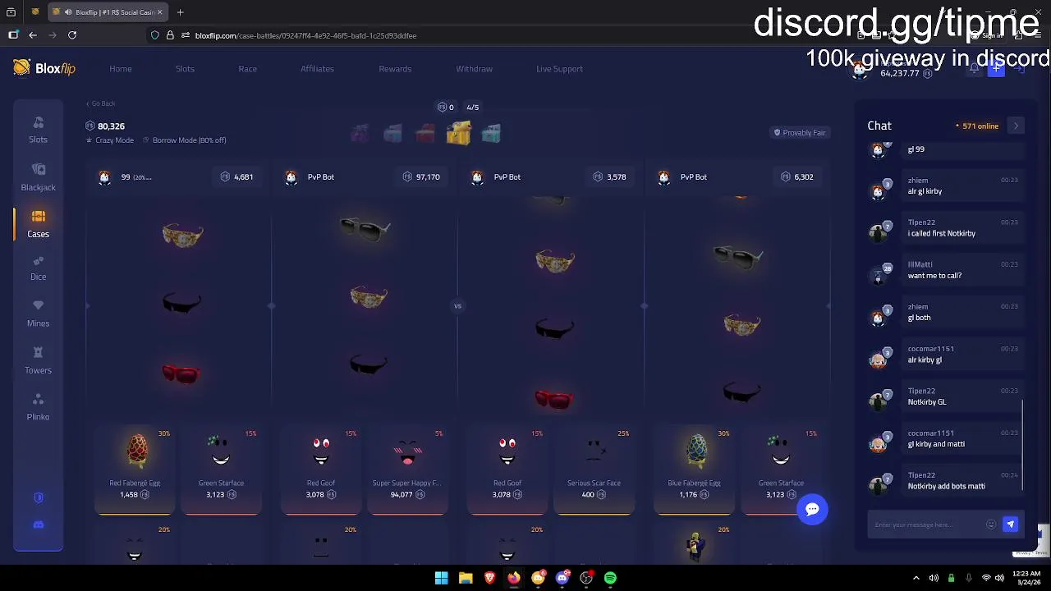Open the Home page
This screenshot has height=591, width=1051.
[121, 69]
